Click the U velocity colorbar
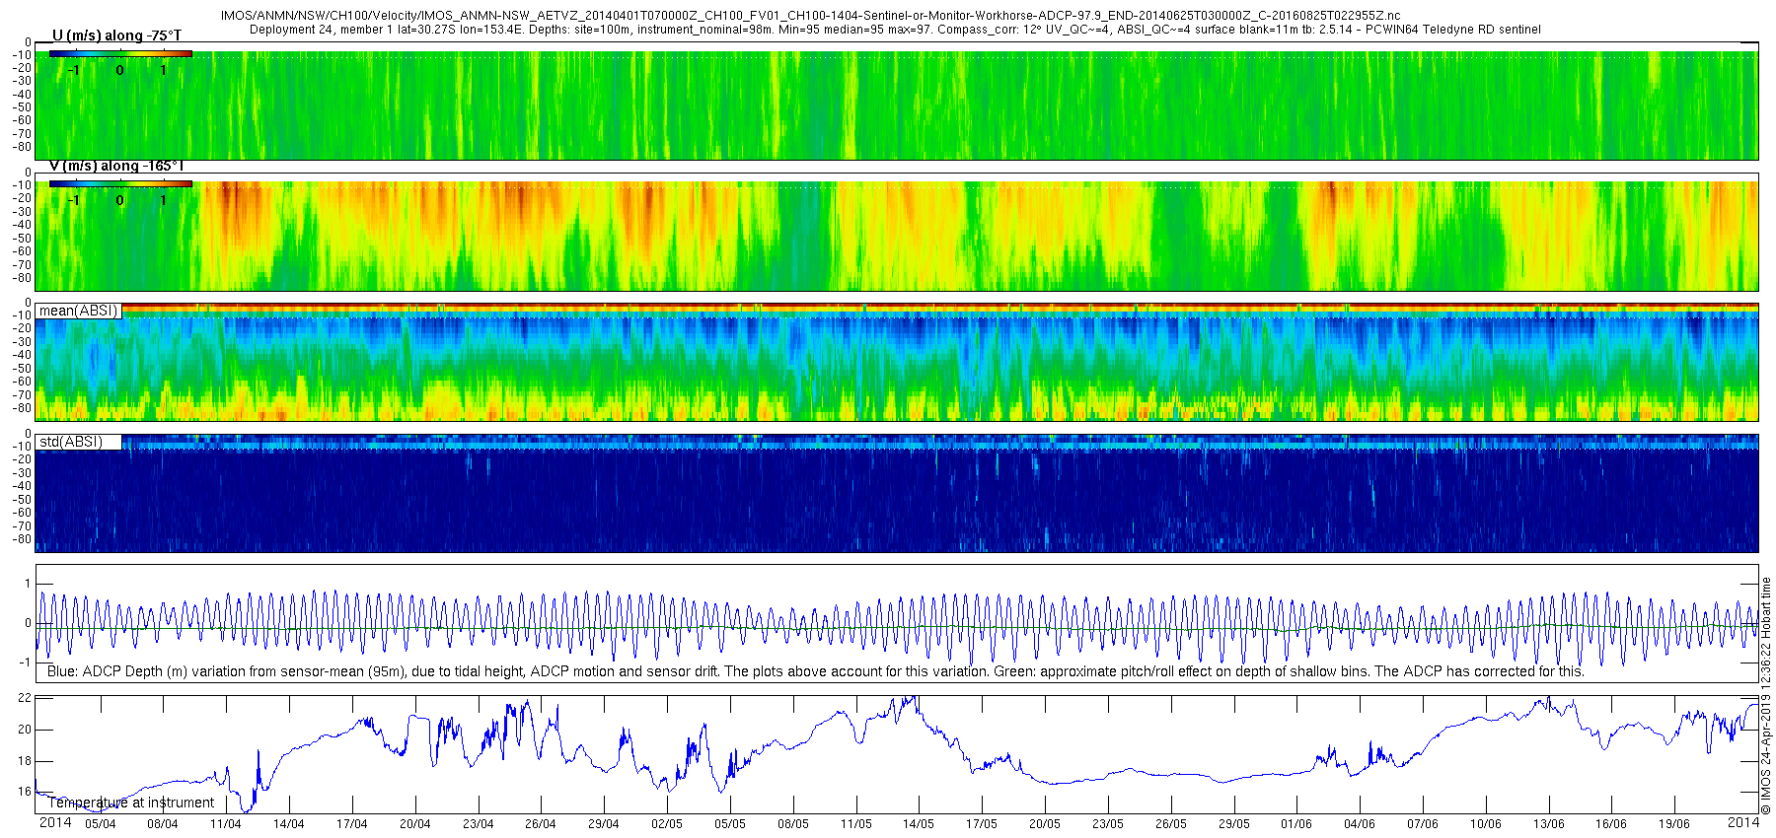This screenshot has height=838, width=1776. [x=120, y=54]
